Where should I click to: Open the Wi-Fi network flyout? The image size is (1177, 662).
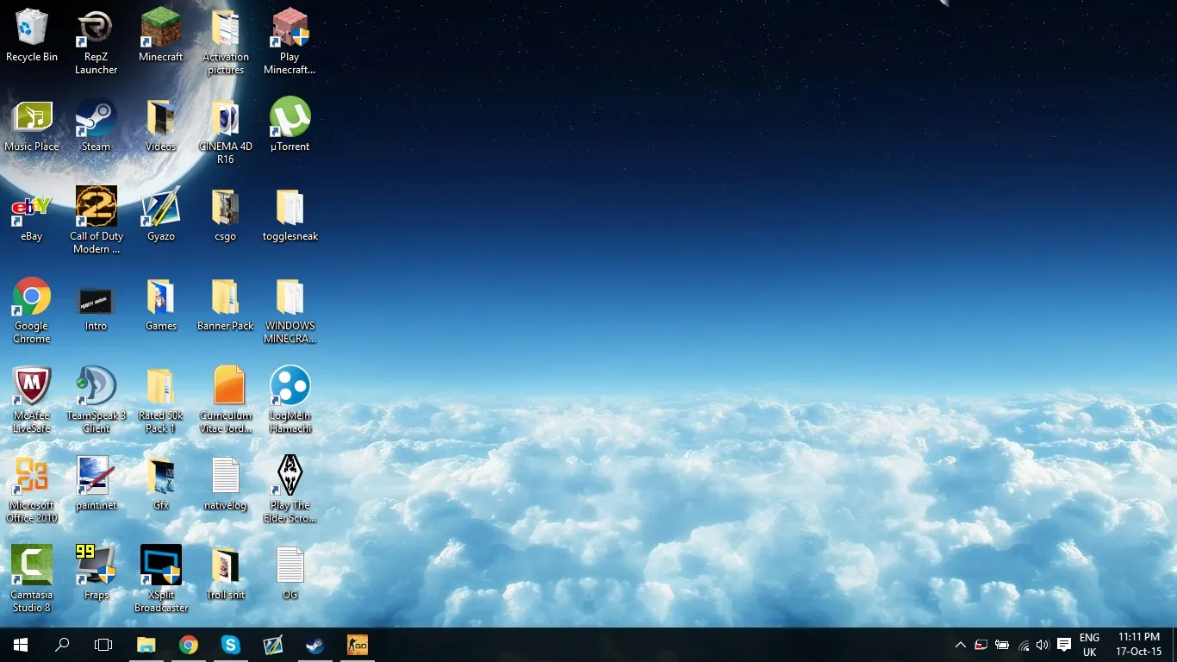pos(1024,645)
